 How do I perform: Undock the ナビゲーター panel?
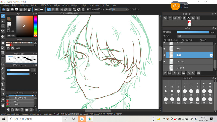[213, 14]
